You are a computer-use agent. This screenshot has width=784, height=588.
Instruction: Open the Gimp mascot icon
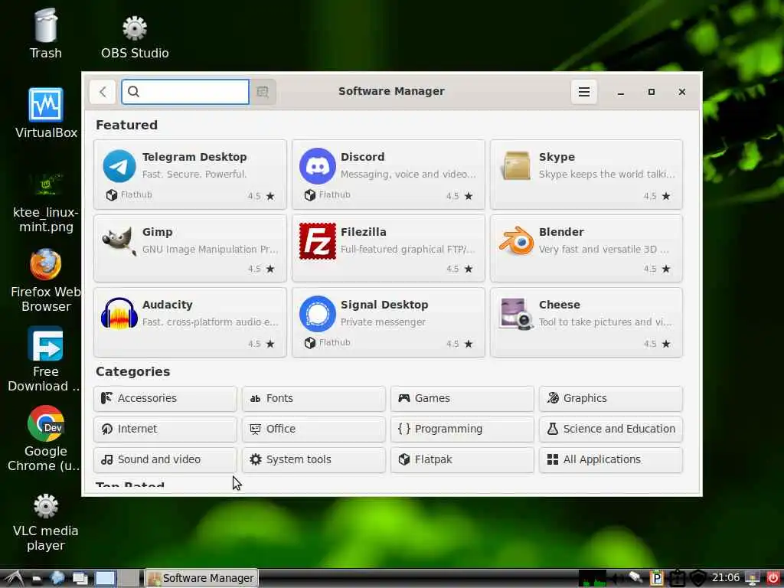[x=119, y=241]
